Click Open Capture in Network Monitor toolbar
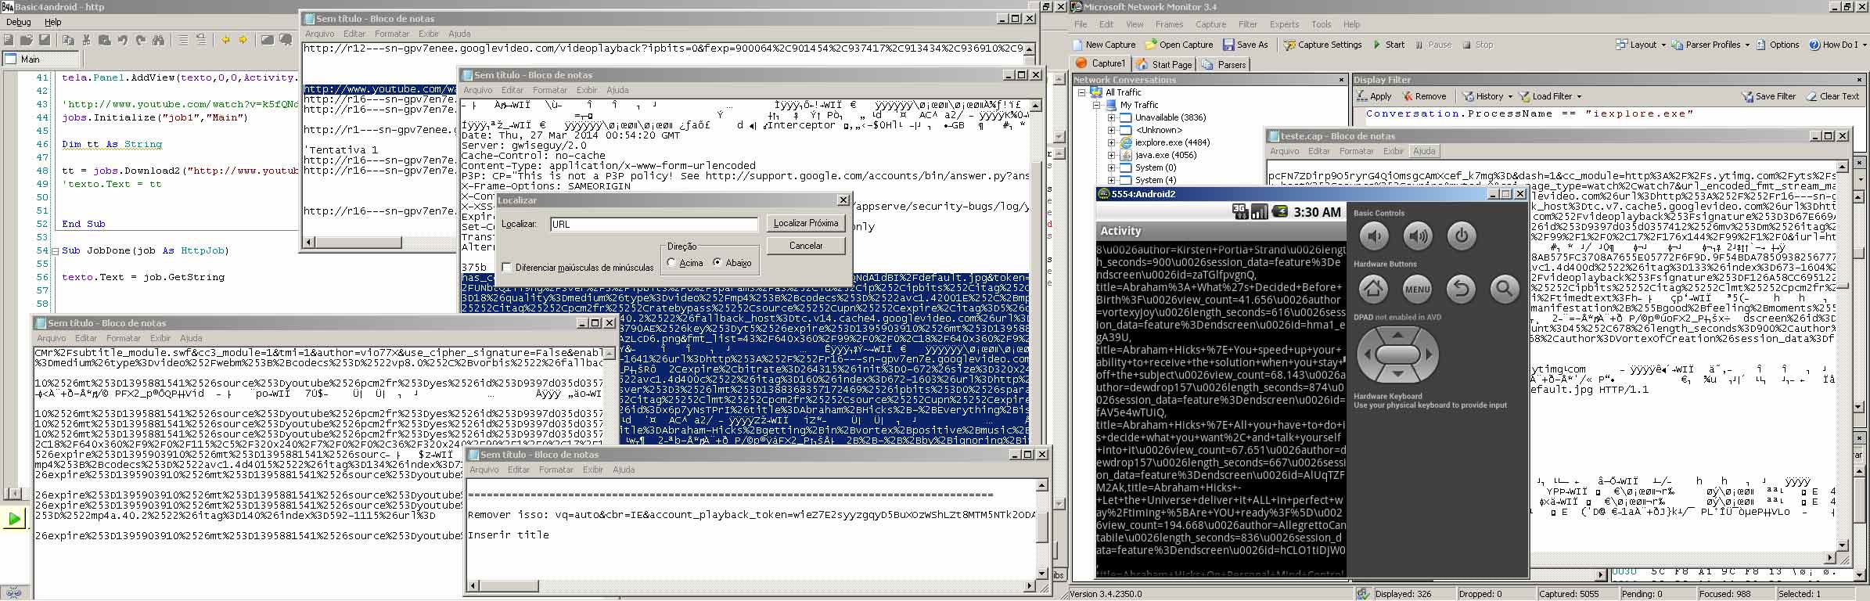This screenshot has width=1870, height=601. [x=1179, y=45]
